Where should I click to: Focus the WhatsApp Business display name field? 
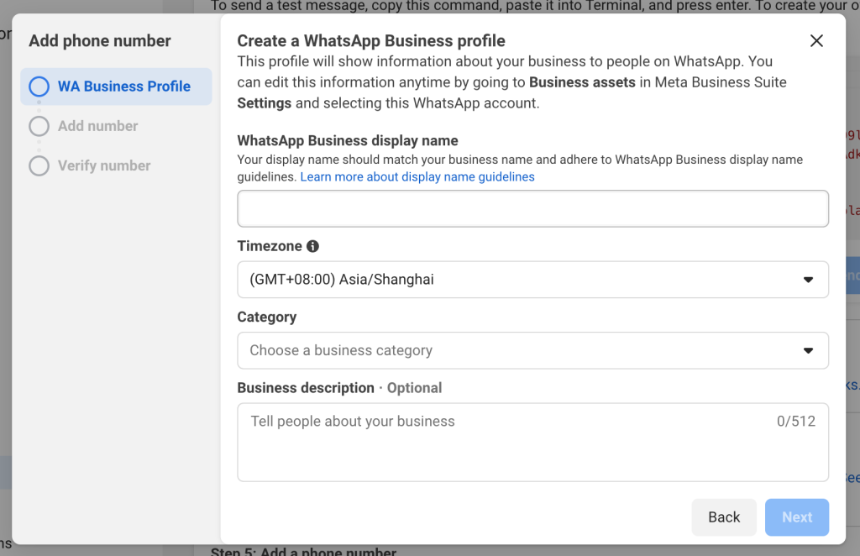tap(532, 209)
